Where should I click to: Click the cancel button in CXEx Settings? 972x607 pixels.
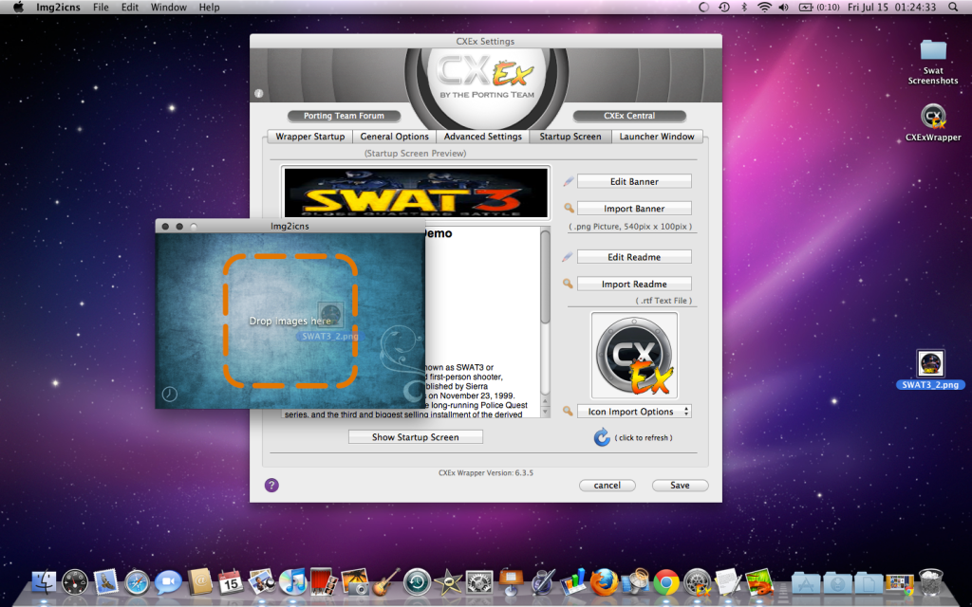[607, 486]
